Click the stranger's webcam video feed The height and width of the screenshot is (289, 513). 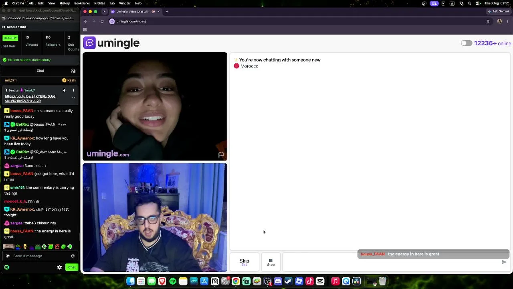pos(155,106)
